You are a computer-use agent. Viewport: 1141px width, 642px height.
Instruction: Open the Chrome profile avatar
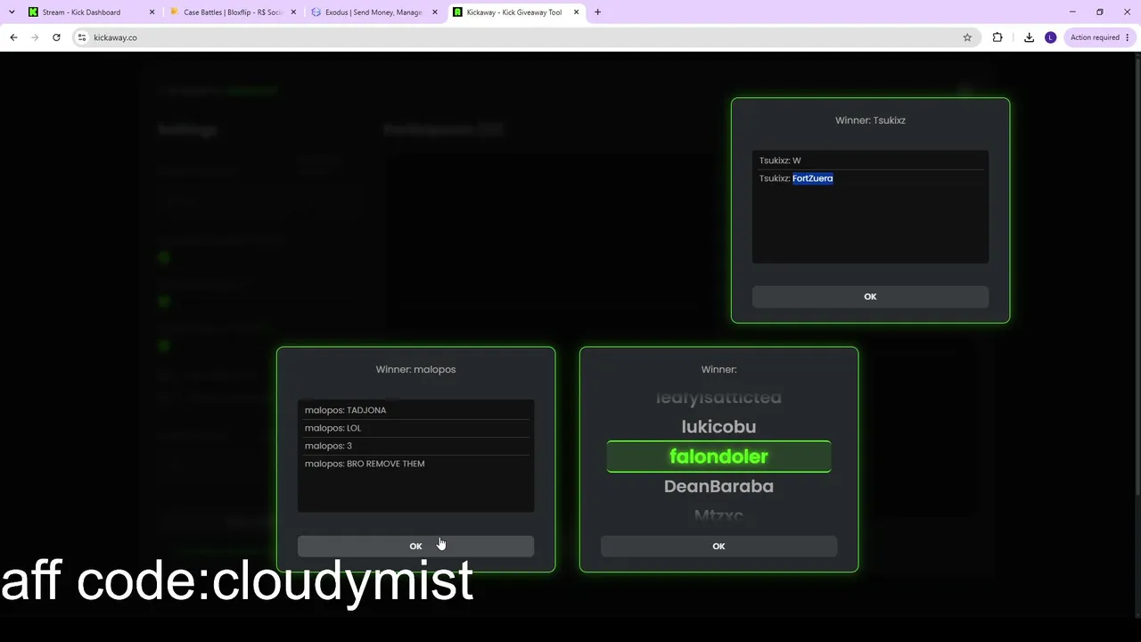[x=1050, y=37]
